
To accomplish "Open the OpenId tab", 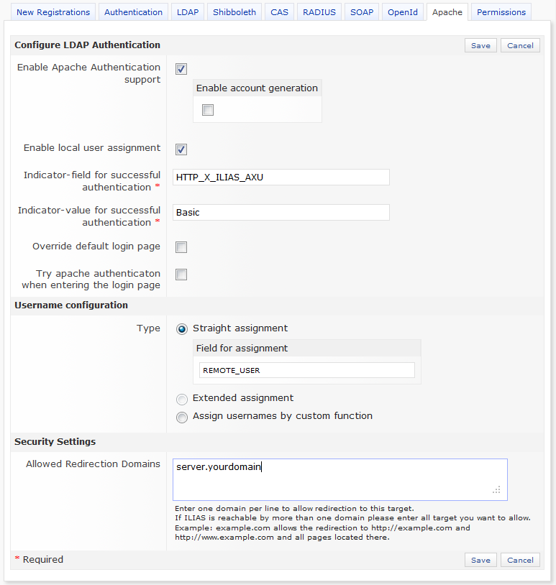I will point(403,12).
